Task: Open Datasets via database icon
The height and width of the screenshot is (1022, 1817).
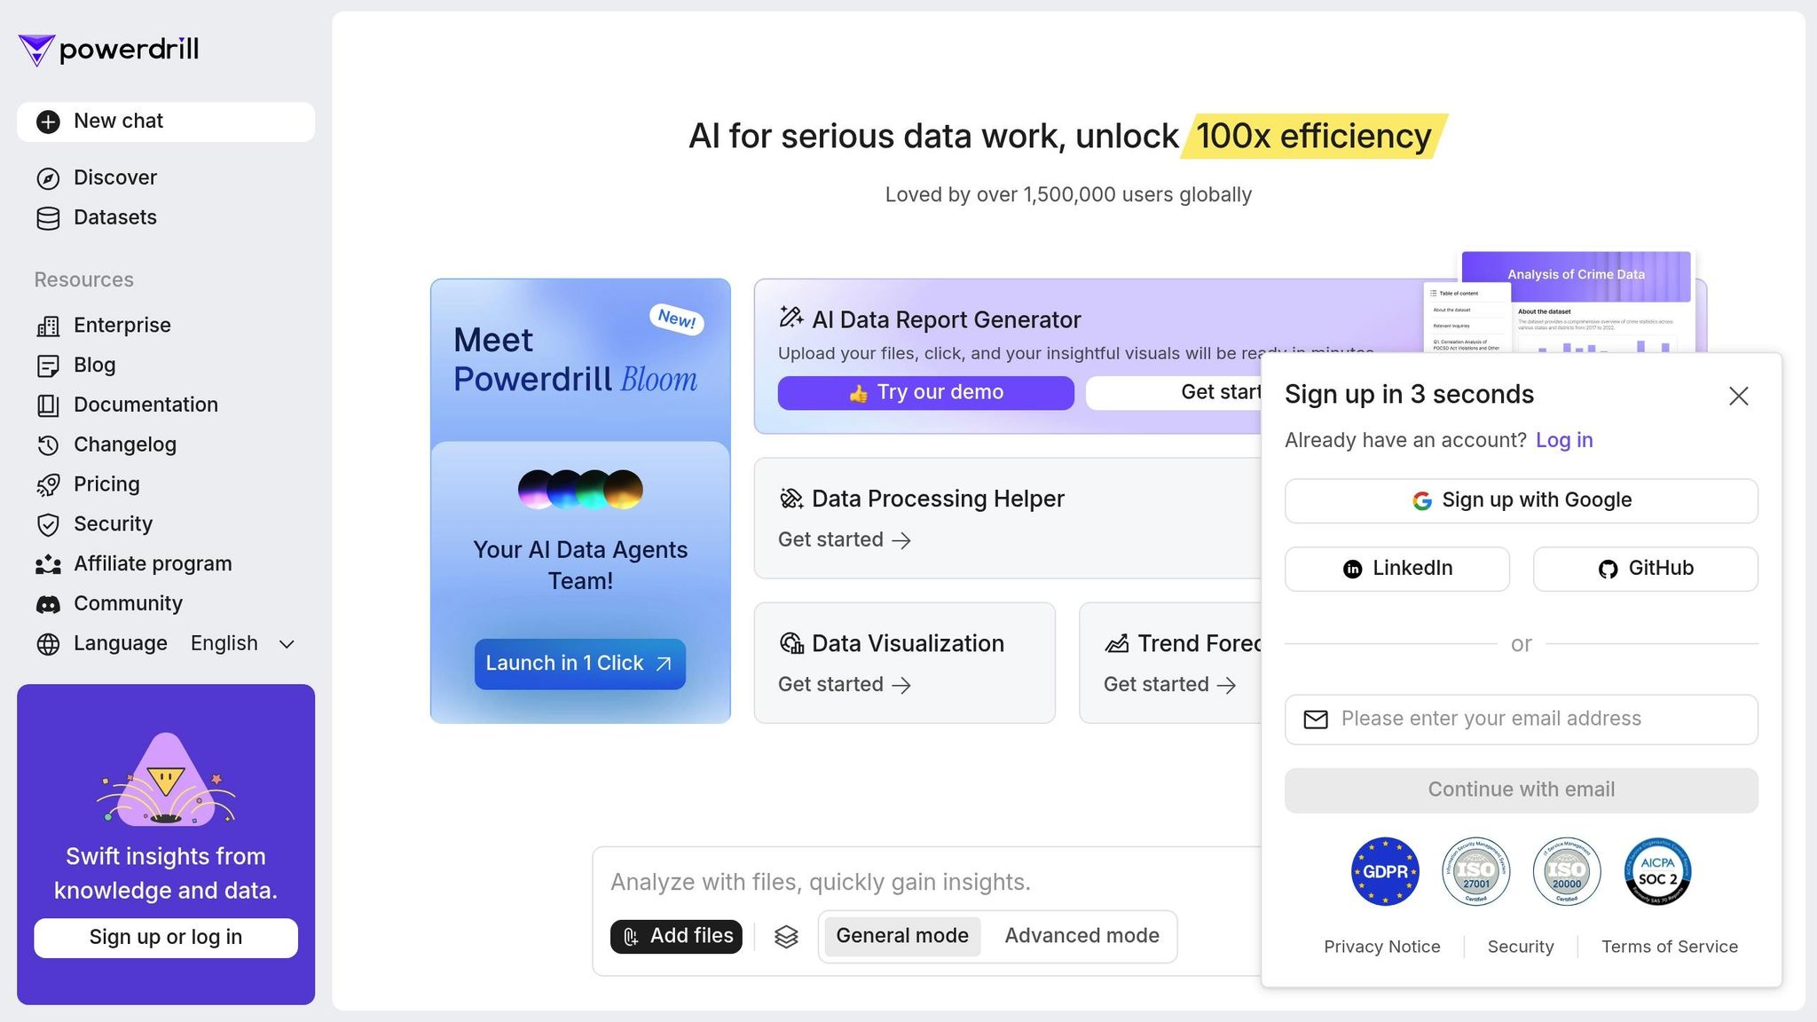Action: point(48,218)
